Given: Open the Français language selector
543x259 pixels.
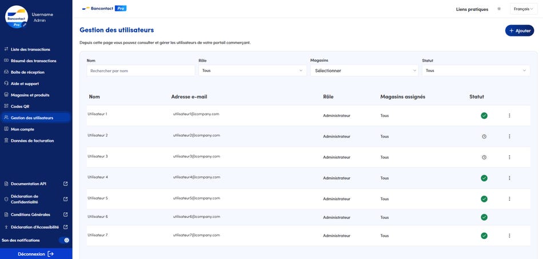Looking at the screenshot, I should click(523, 9).
